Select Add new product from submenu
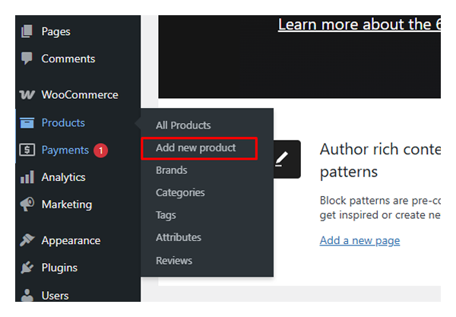The width and height of the screenshot is (456, 317). [196, 147]
